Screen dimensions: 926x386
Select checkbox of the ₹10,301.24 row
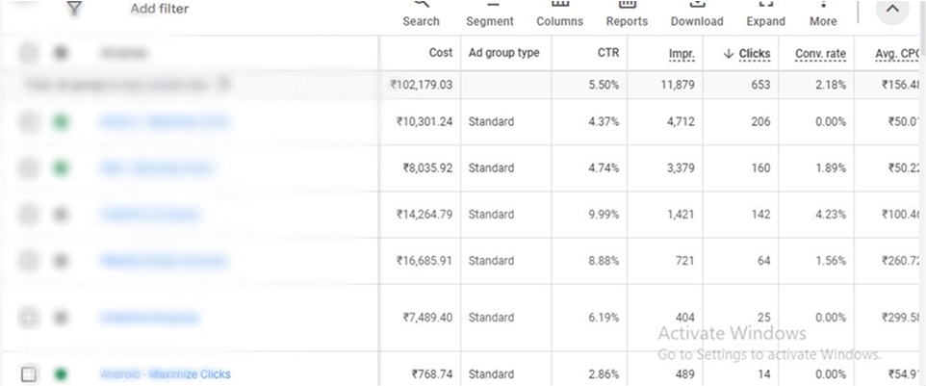(29, 122)
